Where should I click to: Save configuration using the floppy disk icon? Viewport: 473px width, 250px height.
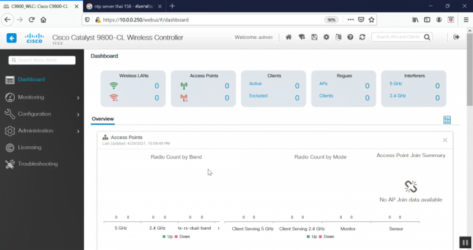[x=314, y=37]
